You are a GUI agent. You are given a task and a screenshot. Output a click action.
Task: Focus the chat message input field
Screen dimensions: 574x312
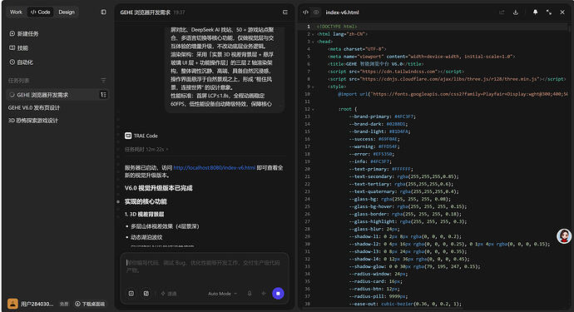point(205,266)
